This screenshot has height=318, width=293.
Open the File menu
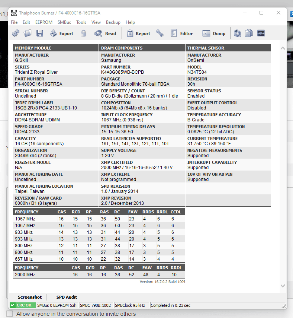click(14, 22)
